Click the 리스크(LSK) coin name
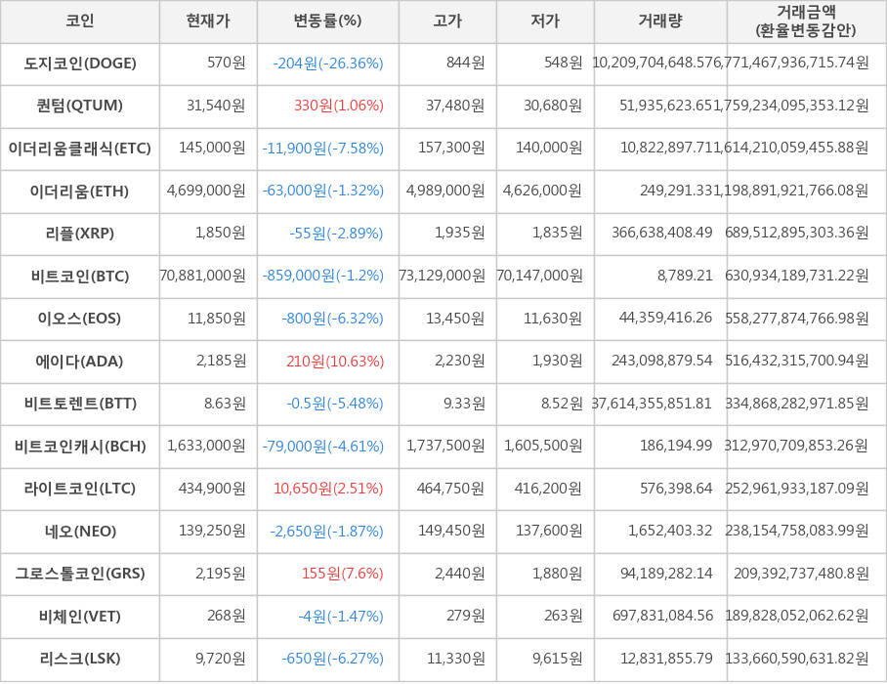This screenshot has height=684, width=887. tap(80, 659)
